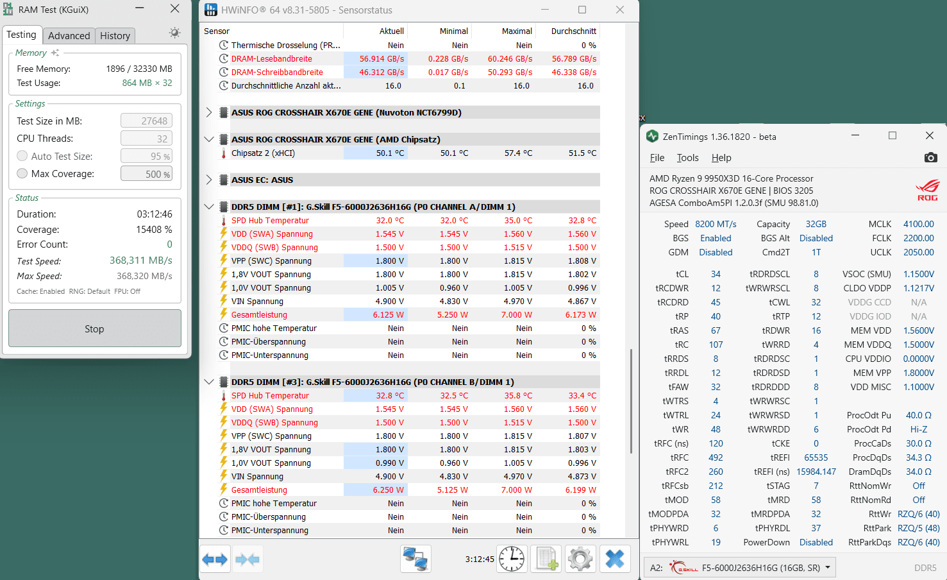Select the Auto Test Size radio button
Screen dimensions: 947x580
[22, 156]
